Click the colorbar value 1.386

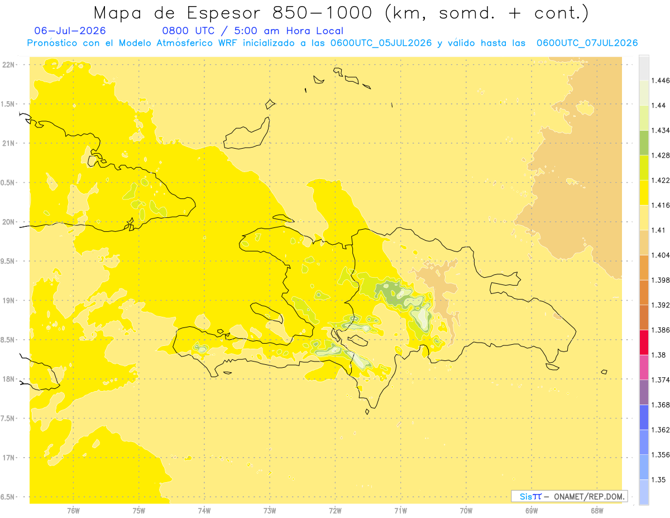[x=660, y=330]
